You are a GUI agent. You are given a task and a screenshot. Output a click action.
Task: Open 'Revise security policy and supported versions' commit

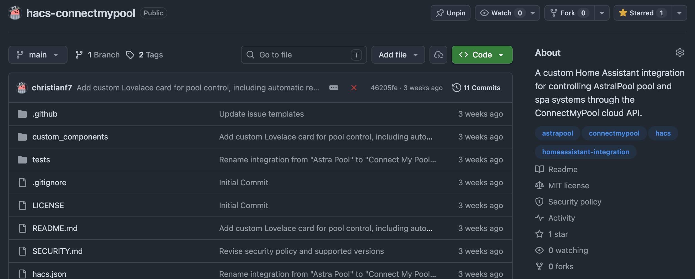click(301, 251)
